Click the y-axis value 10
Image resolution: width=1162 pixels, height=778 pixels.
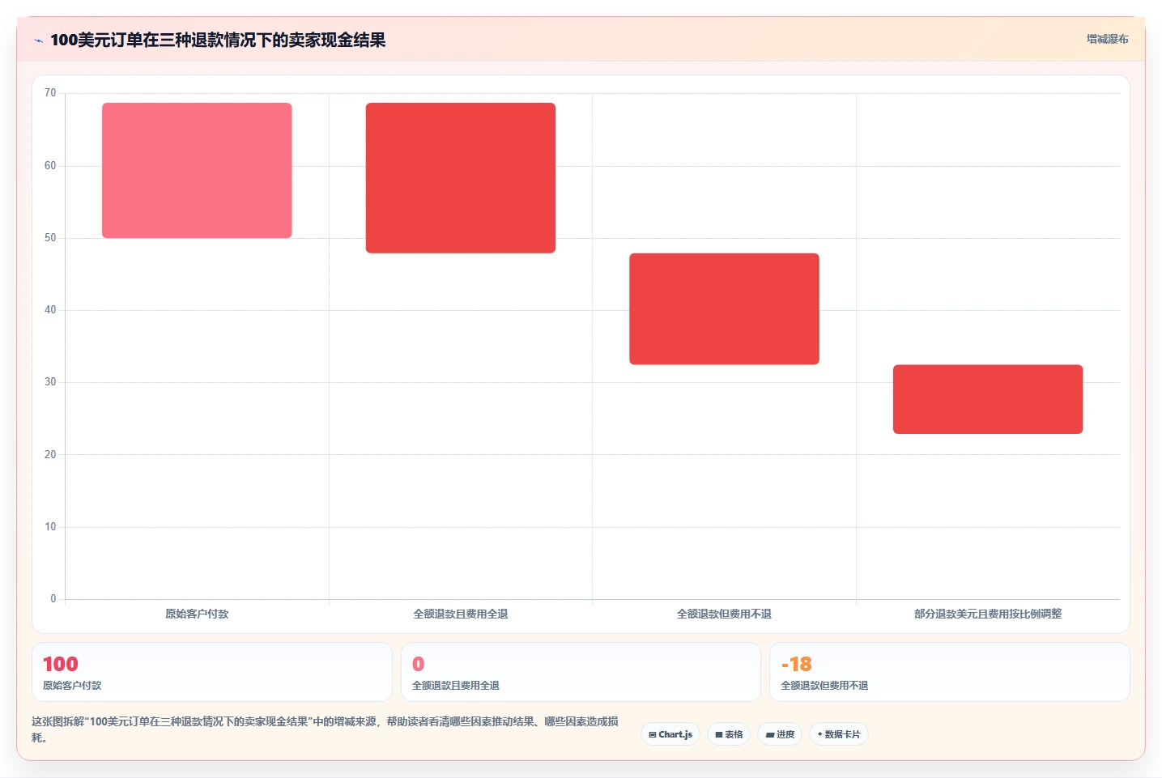50,527
